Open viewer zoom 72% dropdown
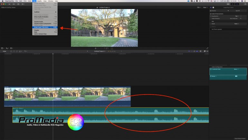The height and width of the screenshot is (140, 248). click(199, 7)
